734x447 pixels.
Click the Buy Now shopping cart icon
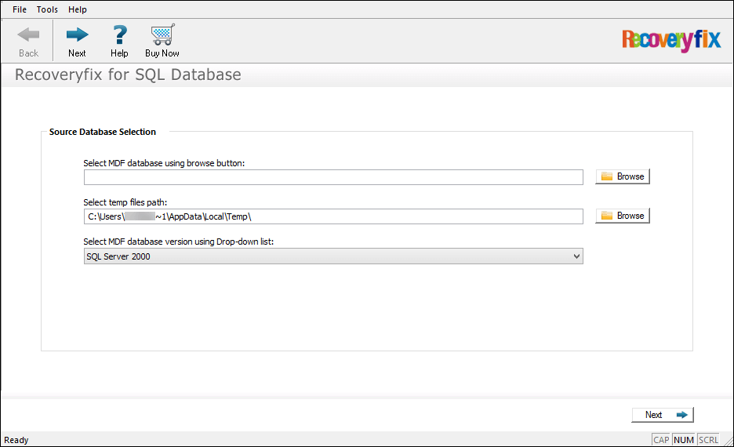click(x=162, y=42)
